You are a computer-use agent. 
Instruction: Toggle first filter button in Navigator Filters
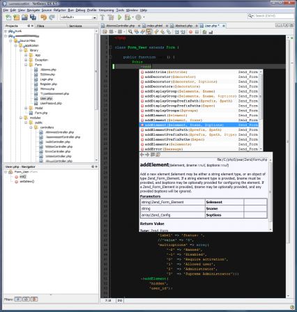18,299
